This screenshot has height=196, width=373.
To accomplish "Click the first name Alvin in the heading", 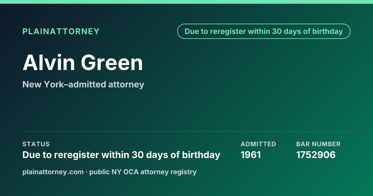I will (49, 63).
